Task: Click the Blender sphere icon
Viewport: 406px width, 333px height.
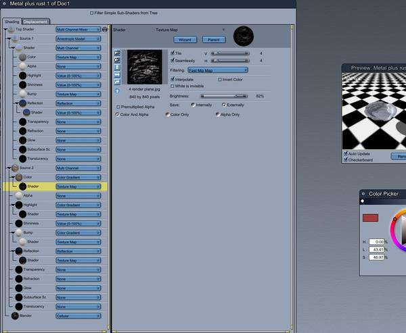Action: point(15,315)
